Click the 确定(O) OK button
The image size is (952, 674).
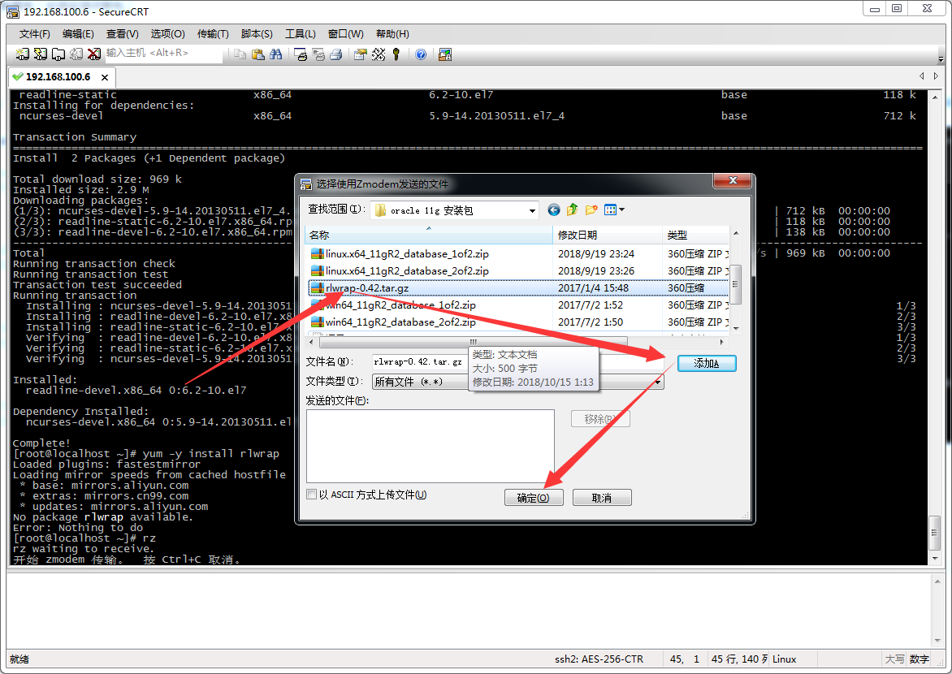click(x=534, y=498)
